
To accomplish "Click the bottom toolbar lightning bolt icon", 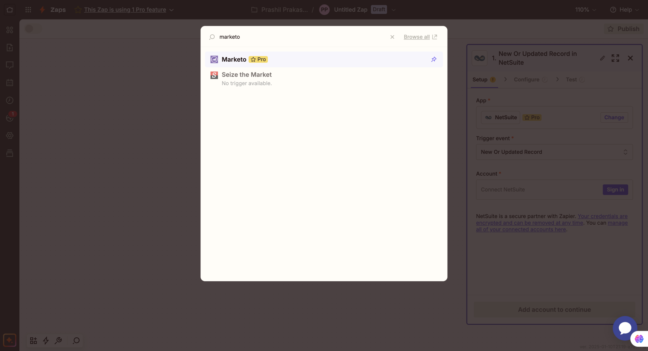I will 46,340.
